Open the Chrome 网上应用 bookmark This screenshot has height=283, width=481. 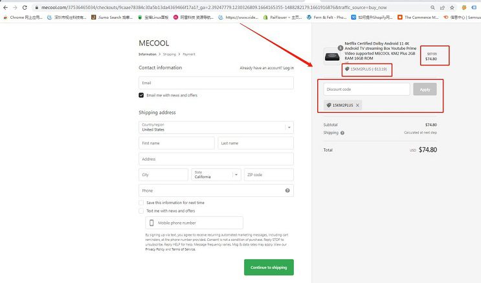pos(23,17)
